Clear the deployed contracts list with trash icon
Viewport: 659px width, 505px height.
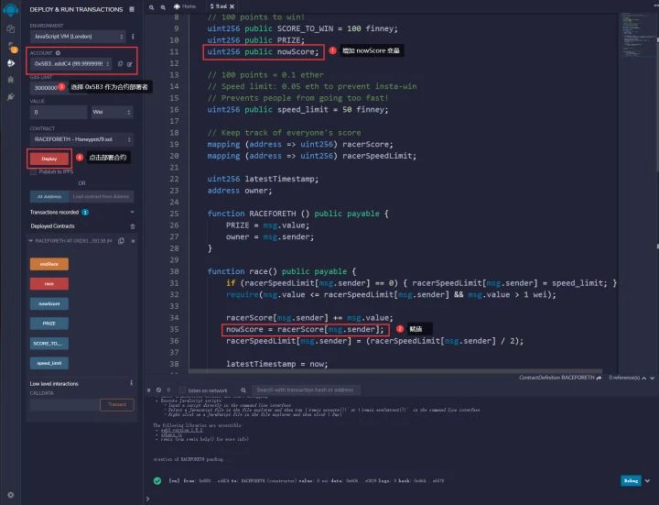coord(133,226)
